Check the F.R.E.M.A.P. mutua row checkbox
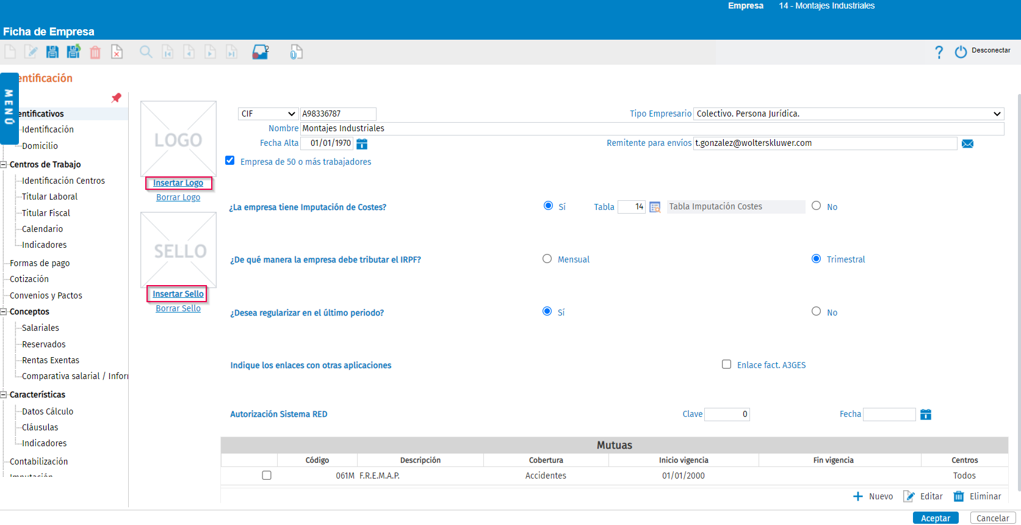 click(x=267, y=476)
